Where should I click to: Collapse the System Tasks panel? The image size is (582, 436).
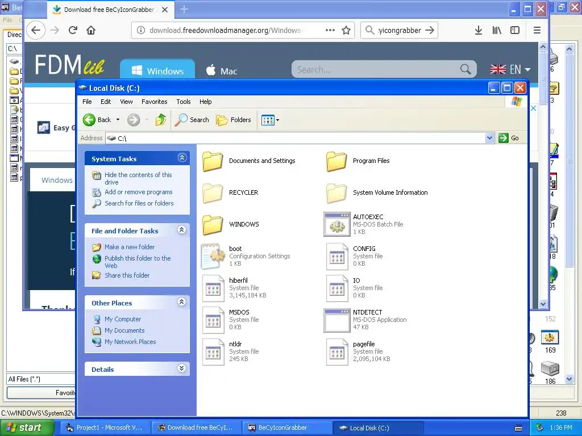coord(182,158)
